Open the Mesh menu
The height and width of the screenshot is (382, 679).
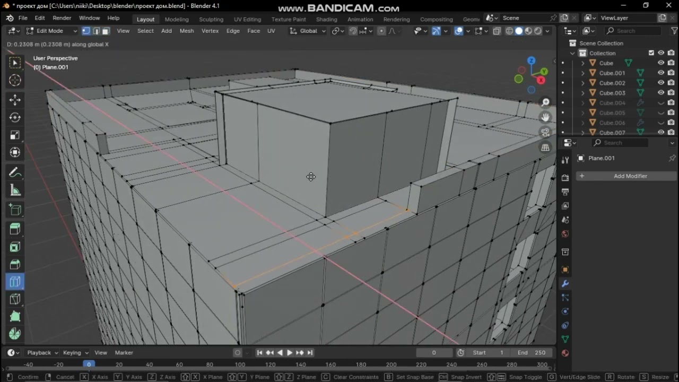click(x=187, y=31)
